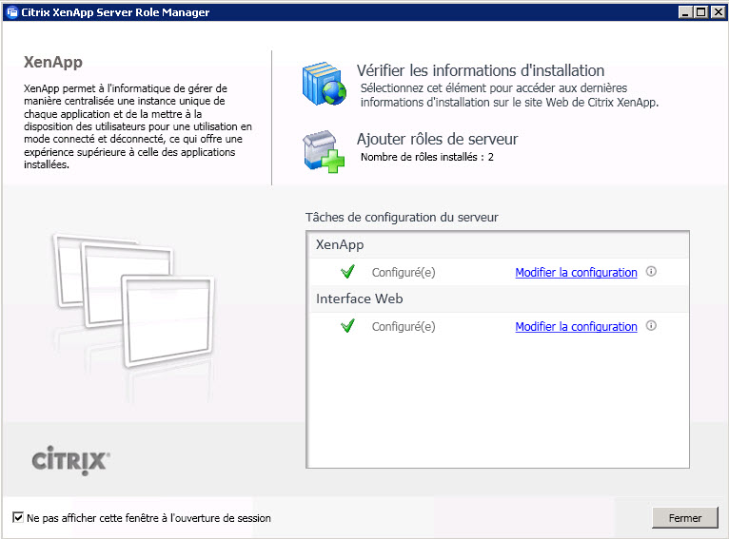Click the Configuré(e) status under XenApp
The image size is (729, 539).
(x=404, y=273)
